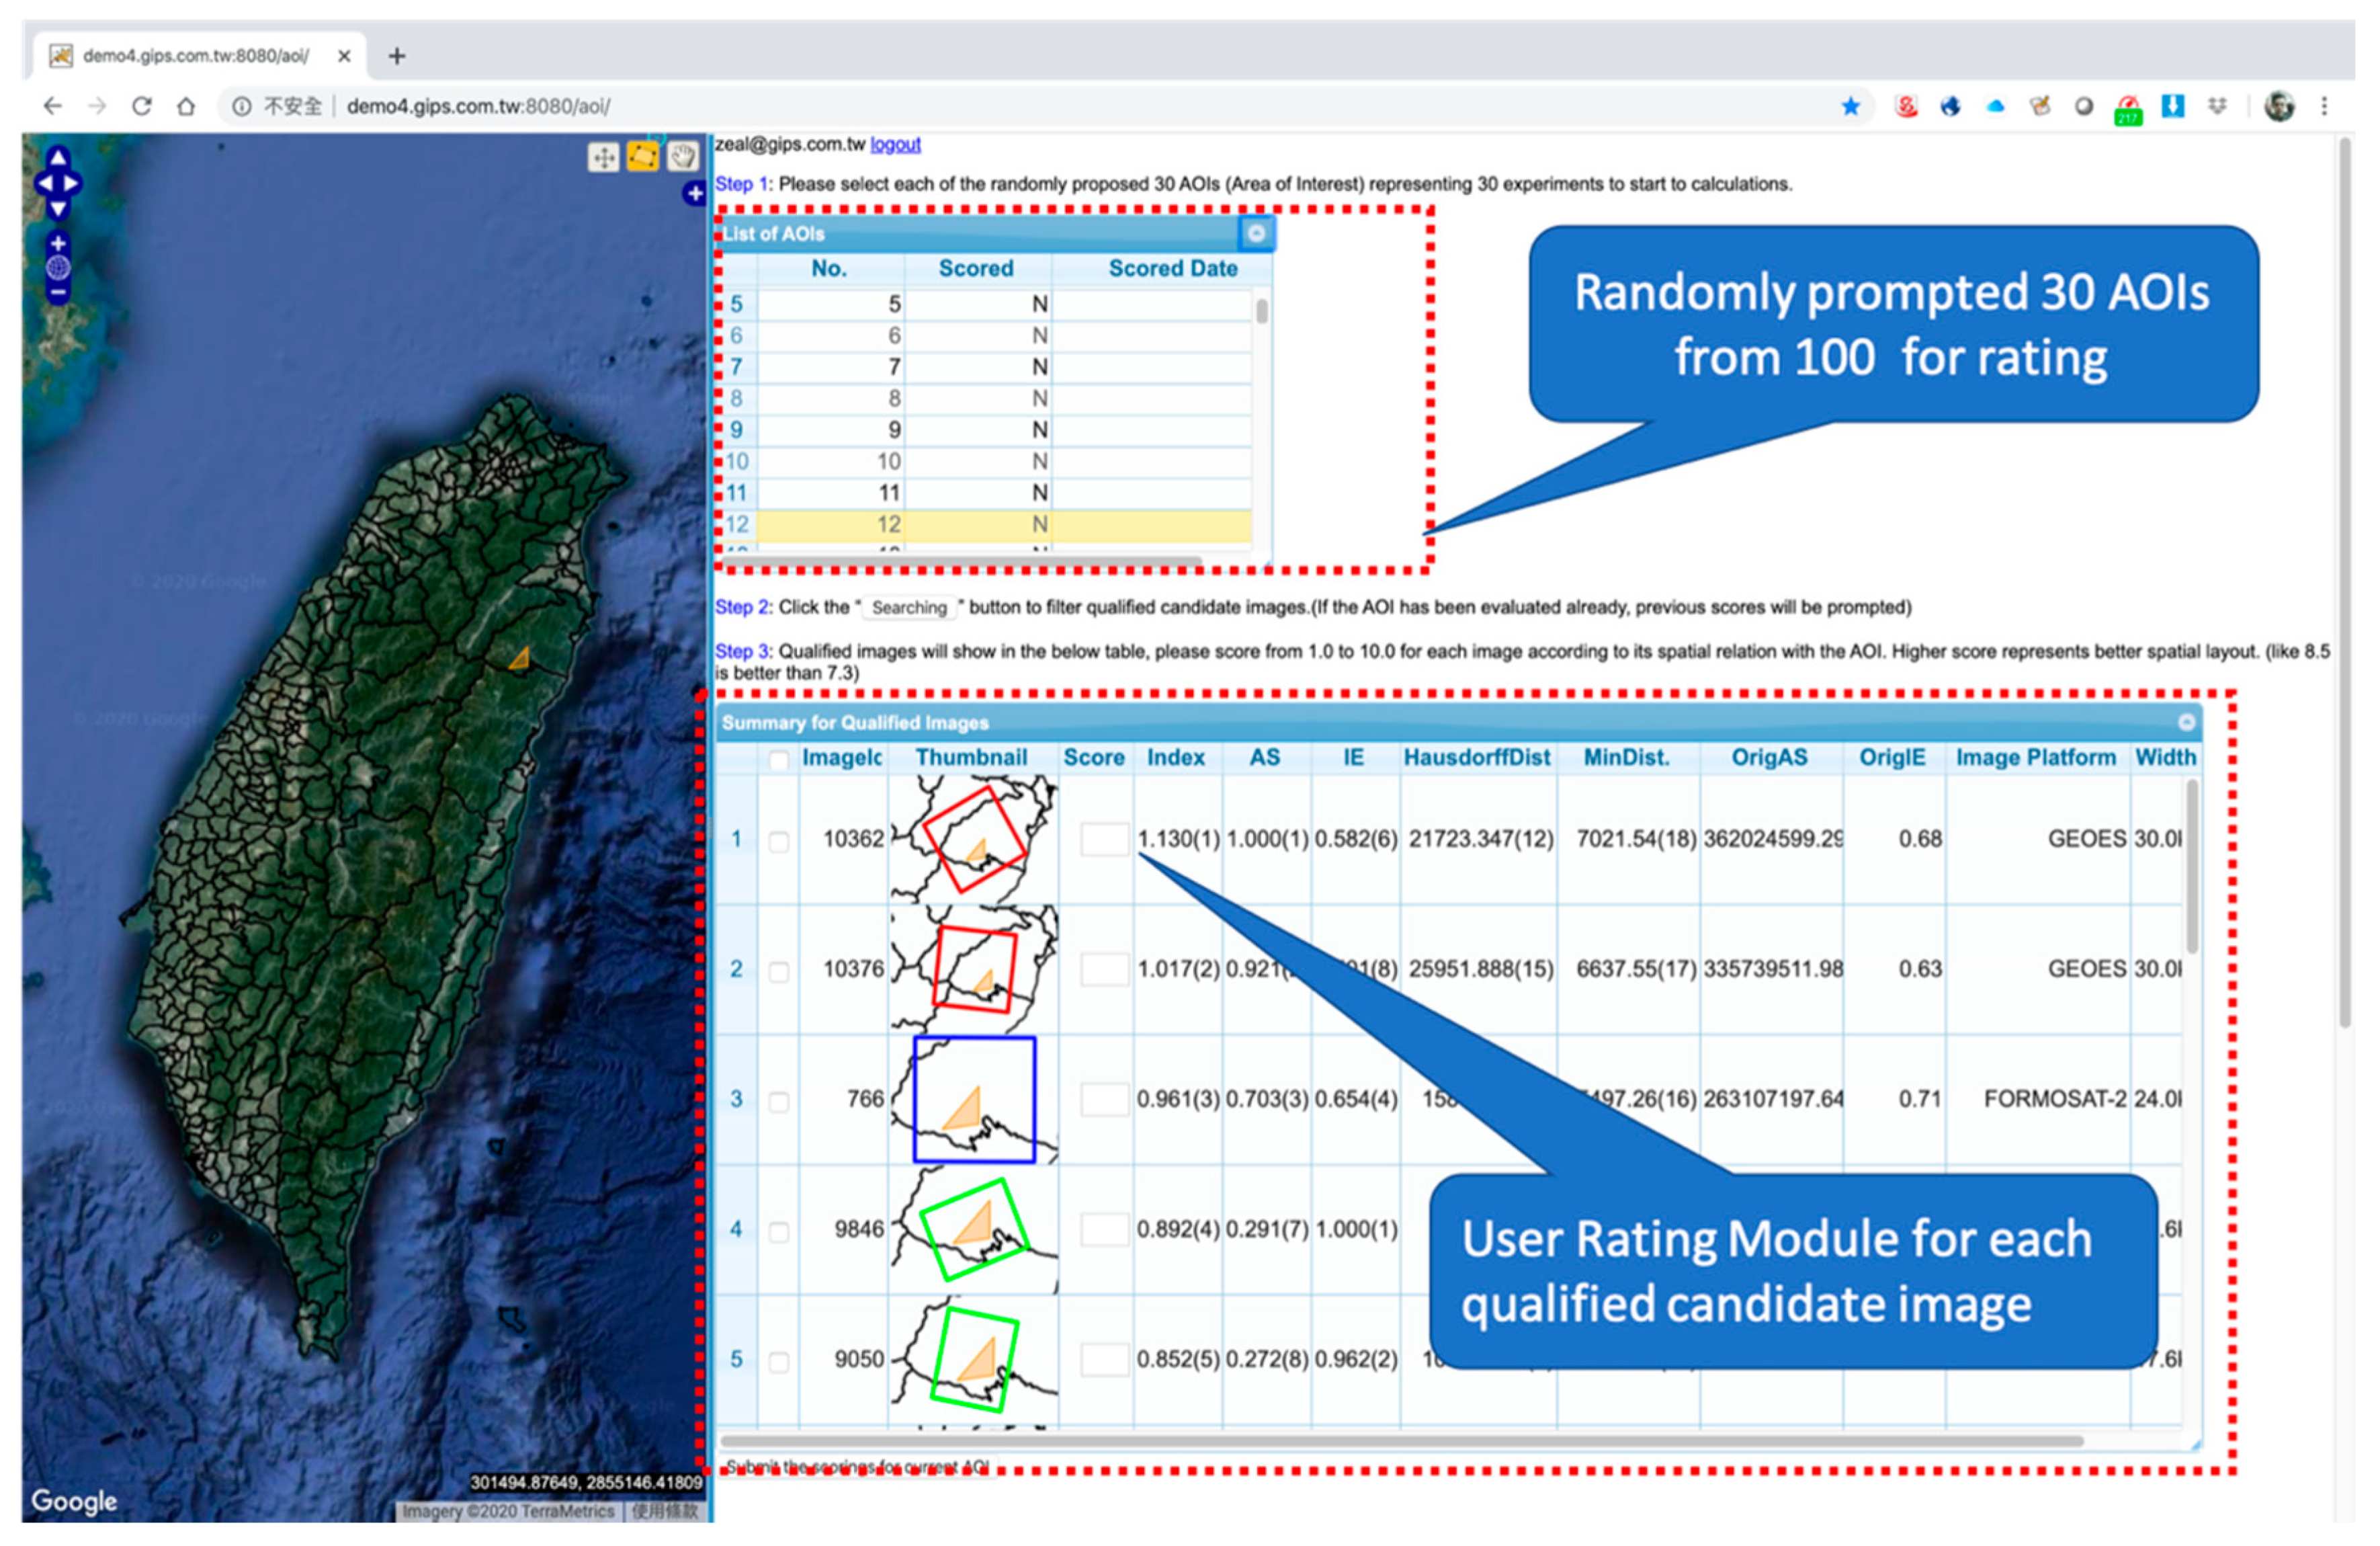Check the select-all checkbox in table header

780,760
